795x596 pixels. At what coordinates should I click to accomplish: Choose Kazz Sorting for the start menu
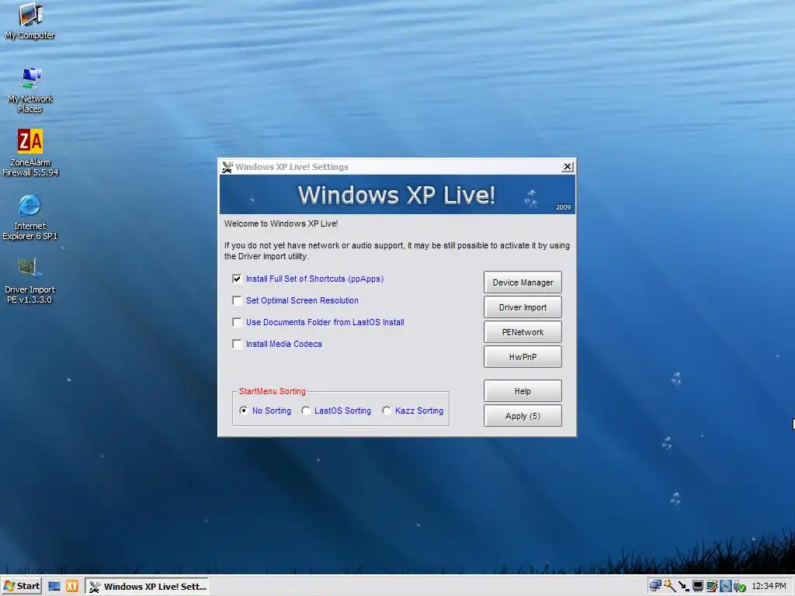point(387,411)
